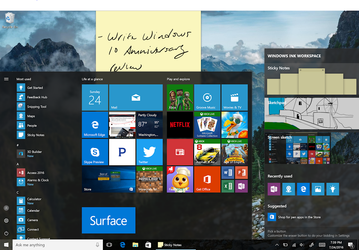Open the Action Center notification icon
The image size is (359, 250).
click(x=351, y=245)
